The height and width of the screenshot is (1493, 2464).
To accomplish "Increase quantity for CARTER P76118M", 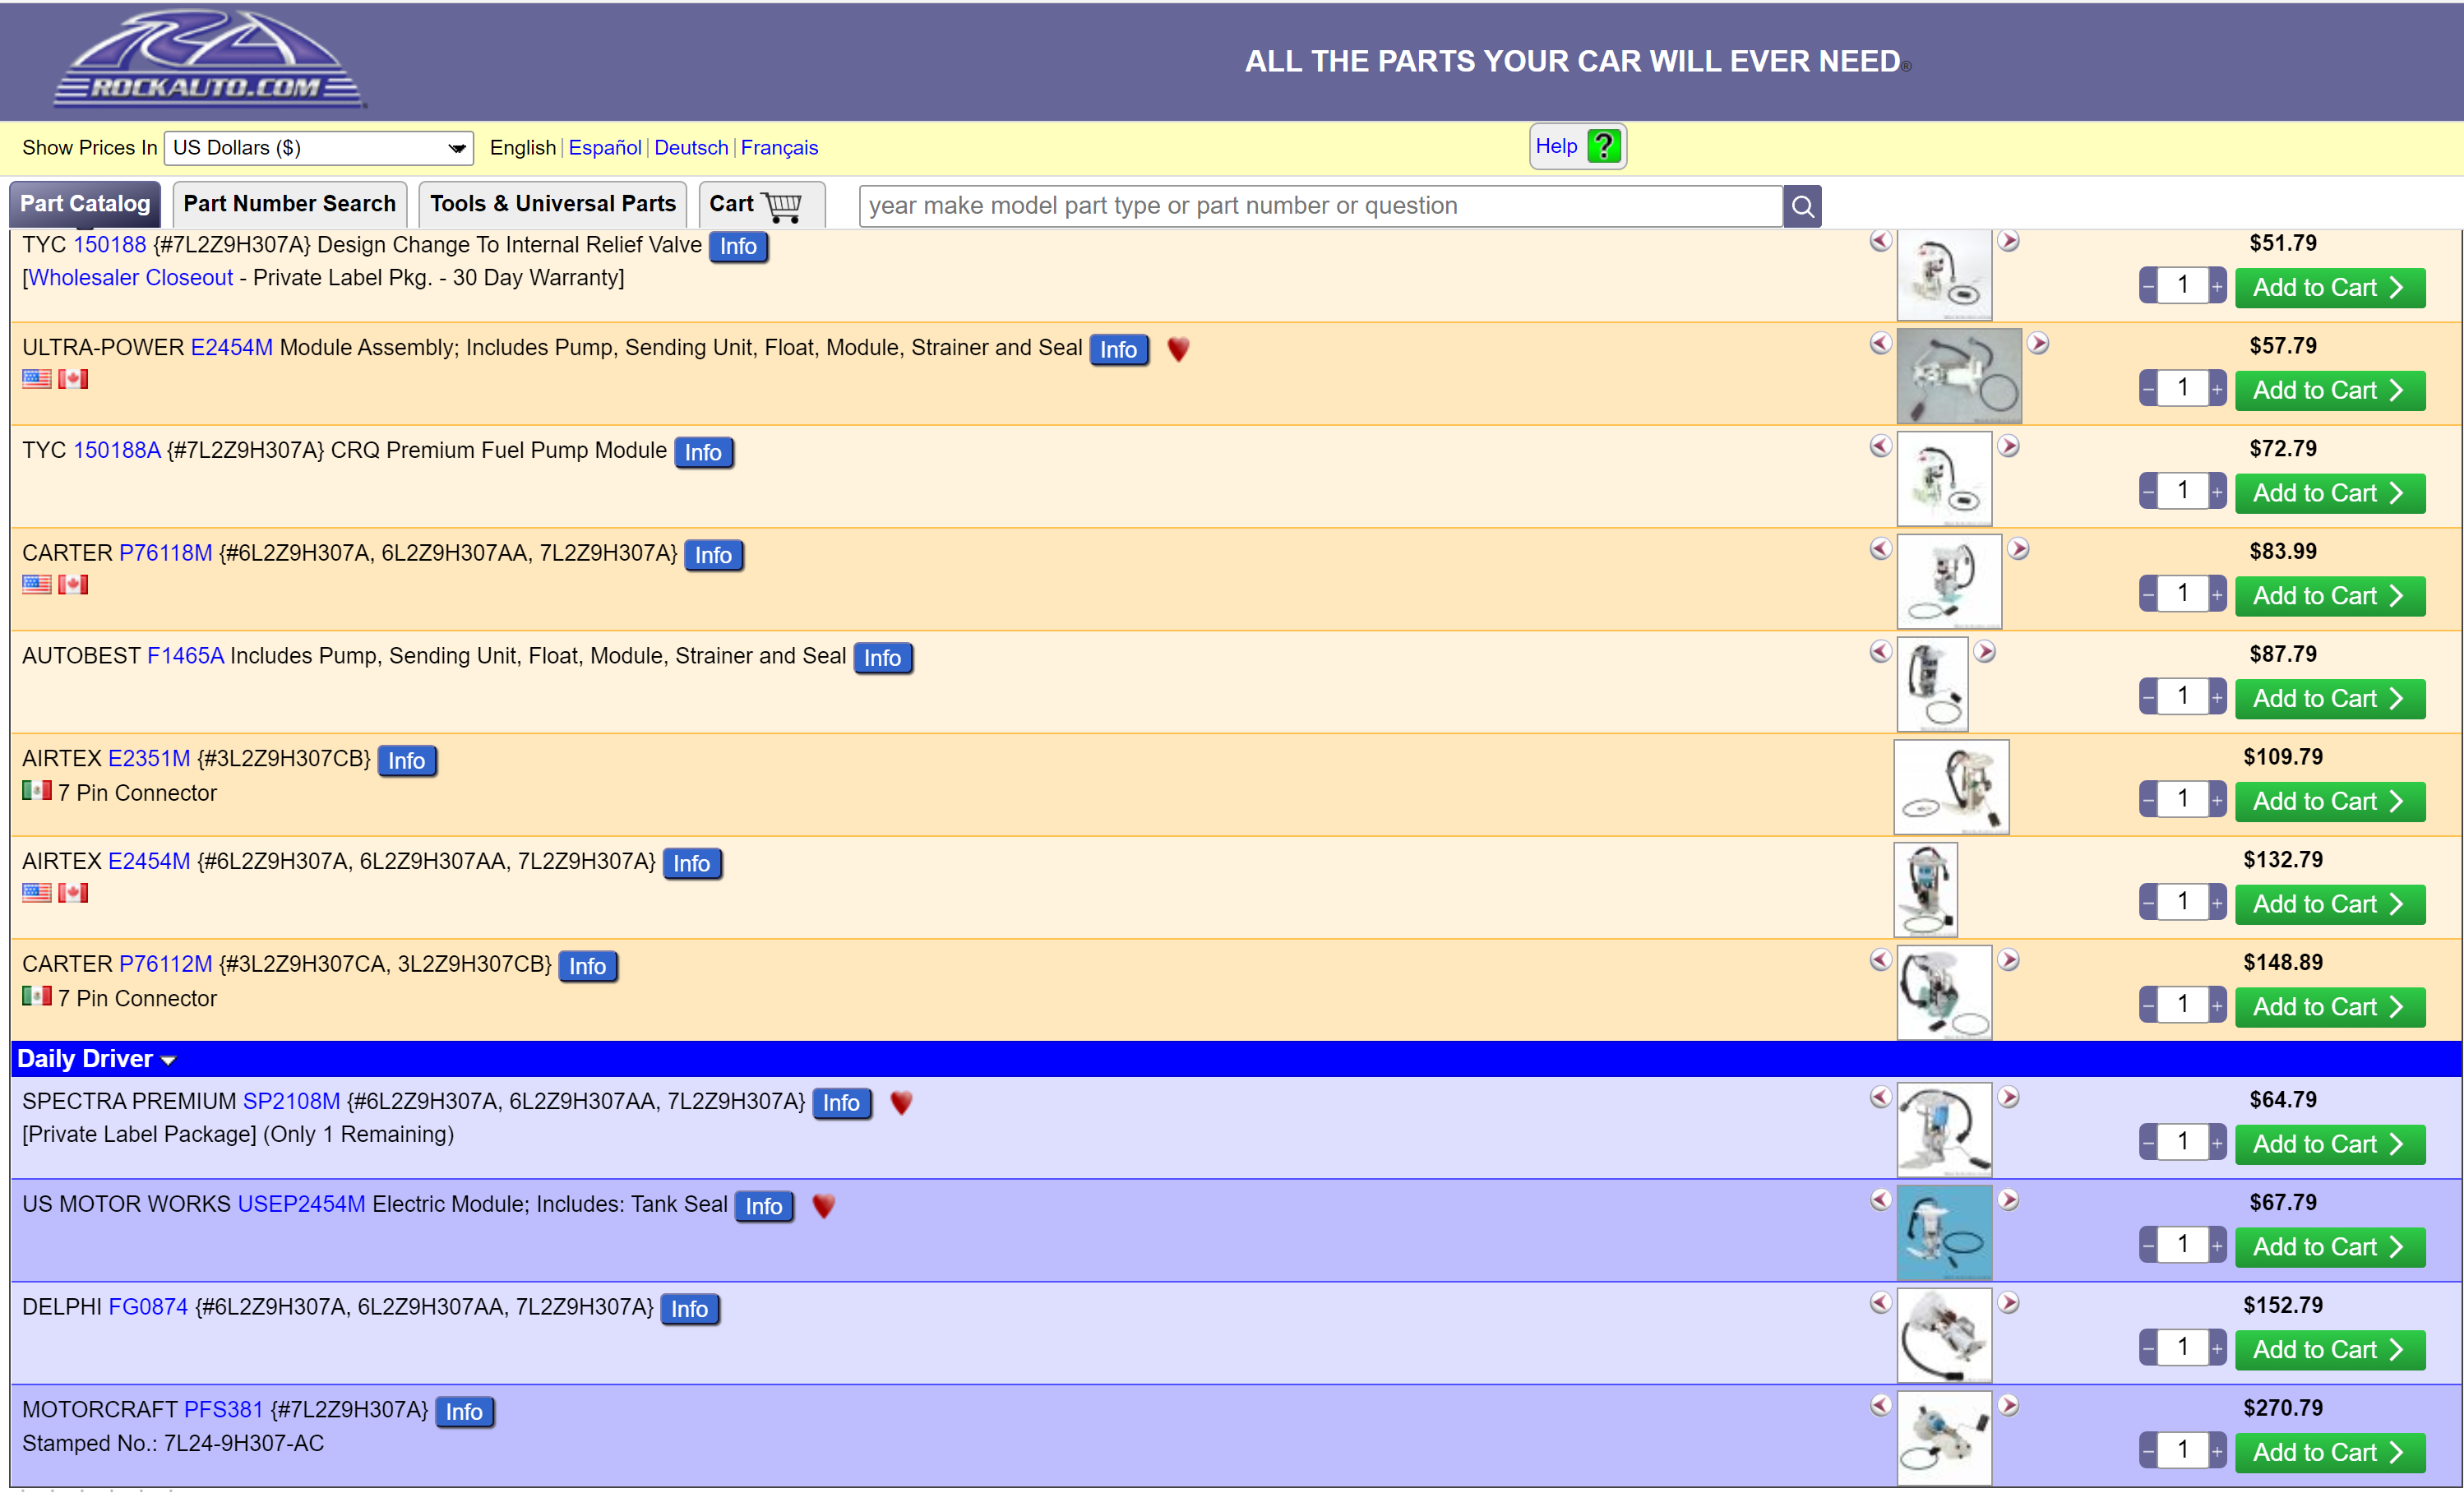I will [x=2217, y=594].
